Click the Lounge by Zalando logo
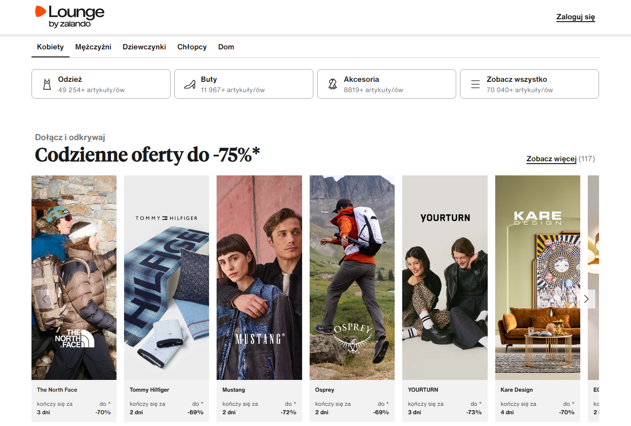 pyautogui.click(x=70, y=16)
